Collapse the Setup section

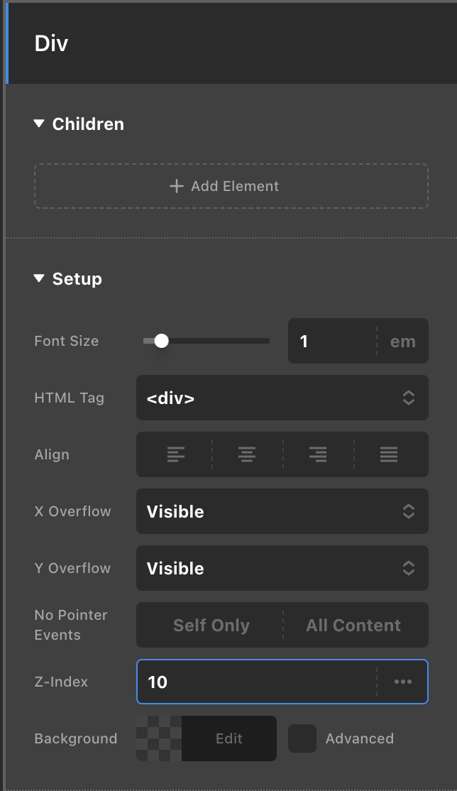click(x=39, y=278)
